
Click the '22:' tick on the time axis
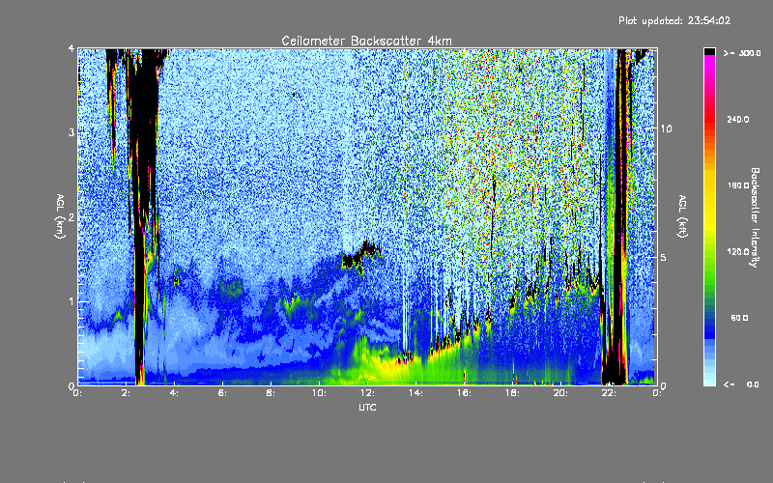tap(609, 393)
